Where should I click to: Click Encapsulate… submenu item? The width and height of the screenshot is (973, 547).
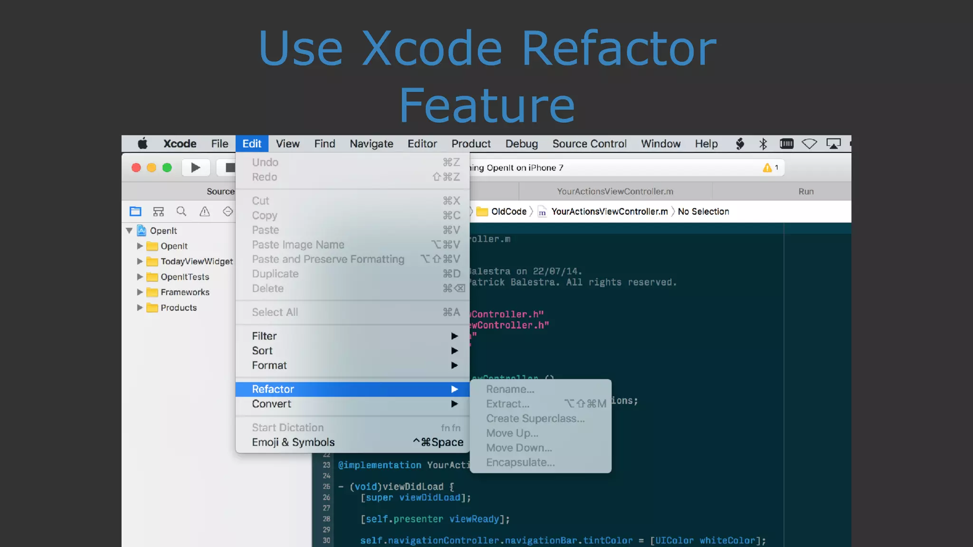541,463
